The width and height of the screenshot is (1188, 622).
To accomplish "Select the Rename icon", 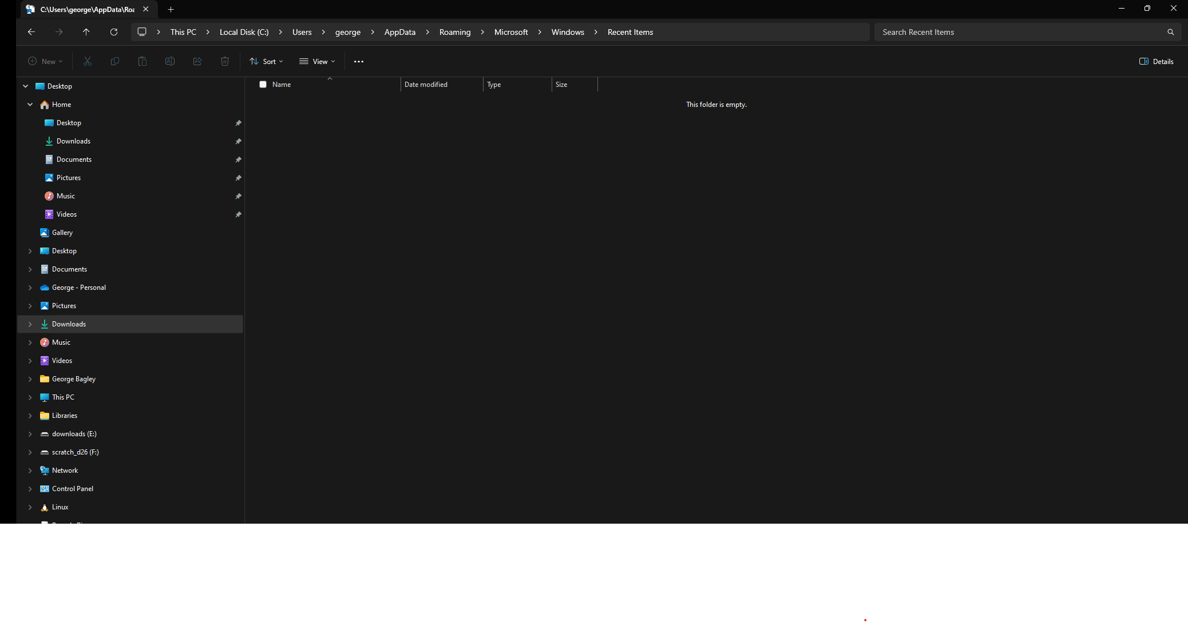I will click(170, 61).
